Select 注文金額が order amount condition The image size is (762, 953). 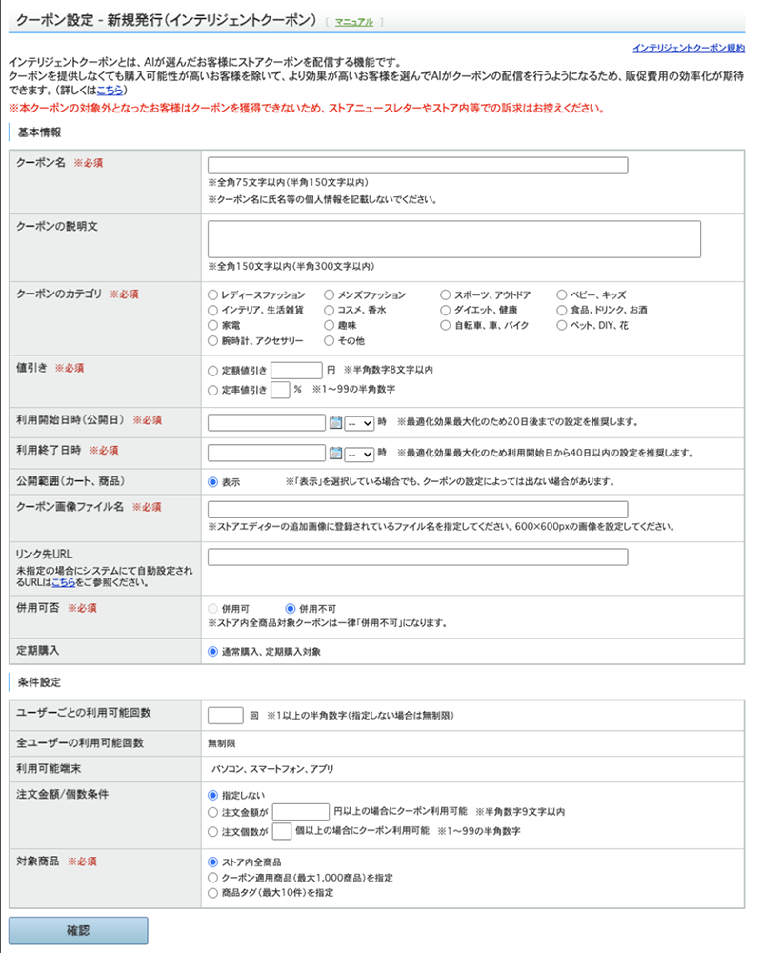click(212, 813)
